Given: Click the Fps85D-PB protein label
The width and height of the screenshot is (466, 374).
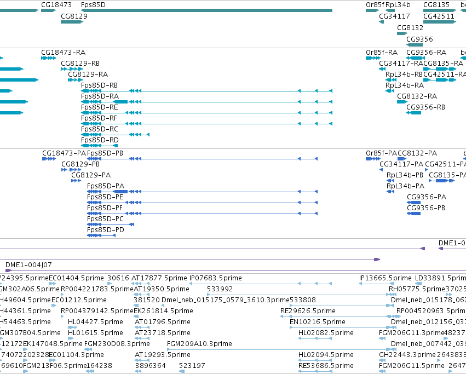Looking at the screenshot, I should [x=105, y=153].
